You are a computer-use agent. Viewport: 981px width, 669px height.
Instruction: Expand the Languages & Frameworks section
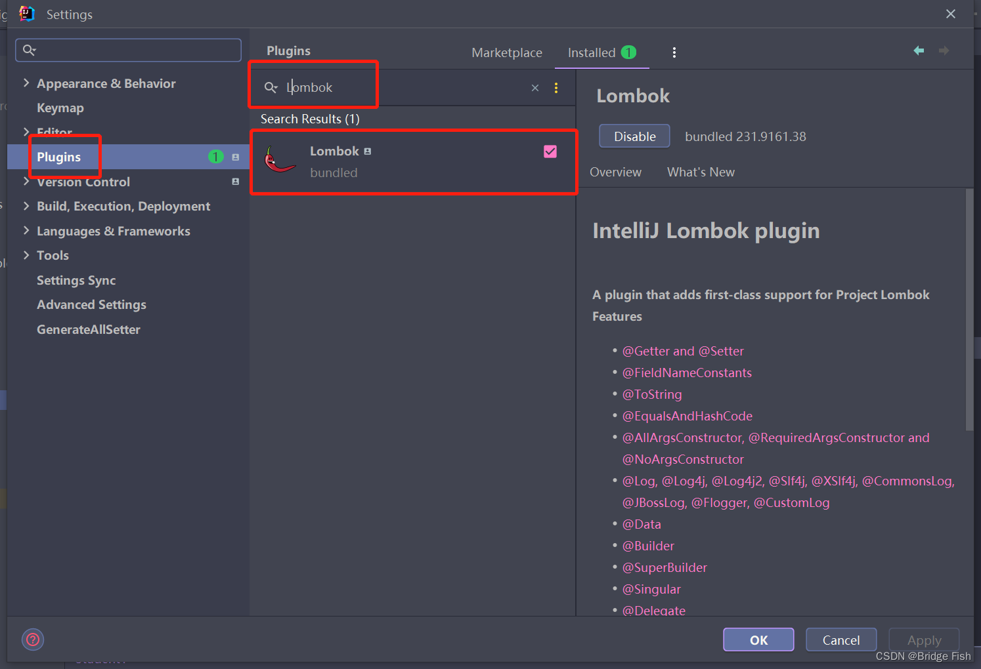point(26,231)
